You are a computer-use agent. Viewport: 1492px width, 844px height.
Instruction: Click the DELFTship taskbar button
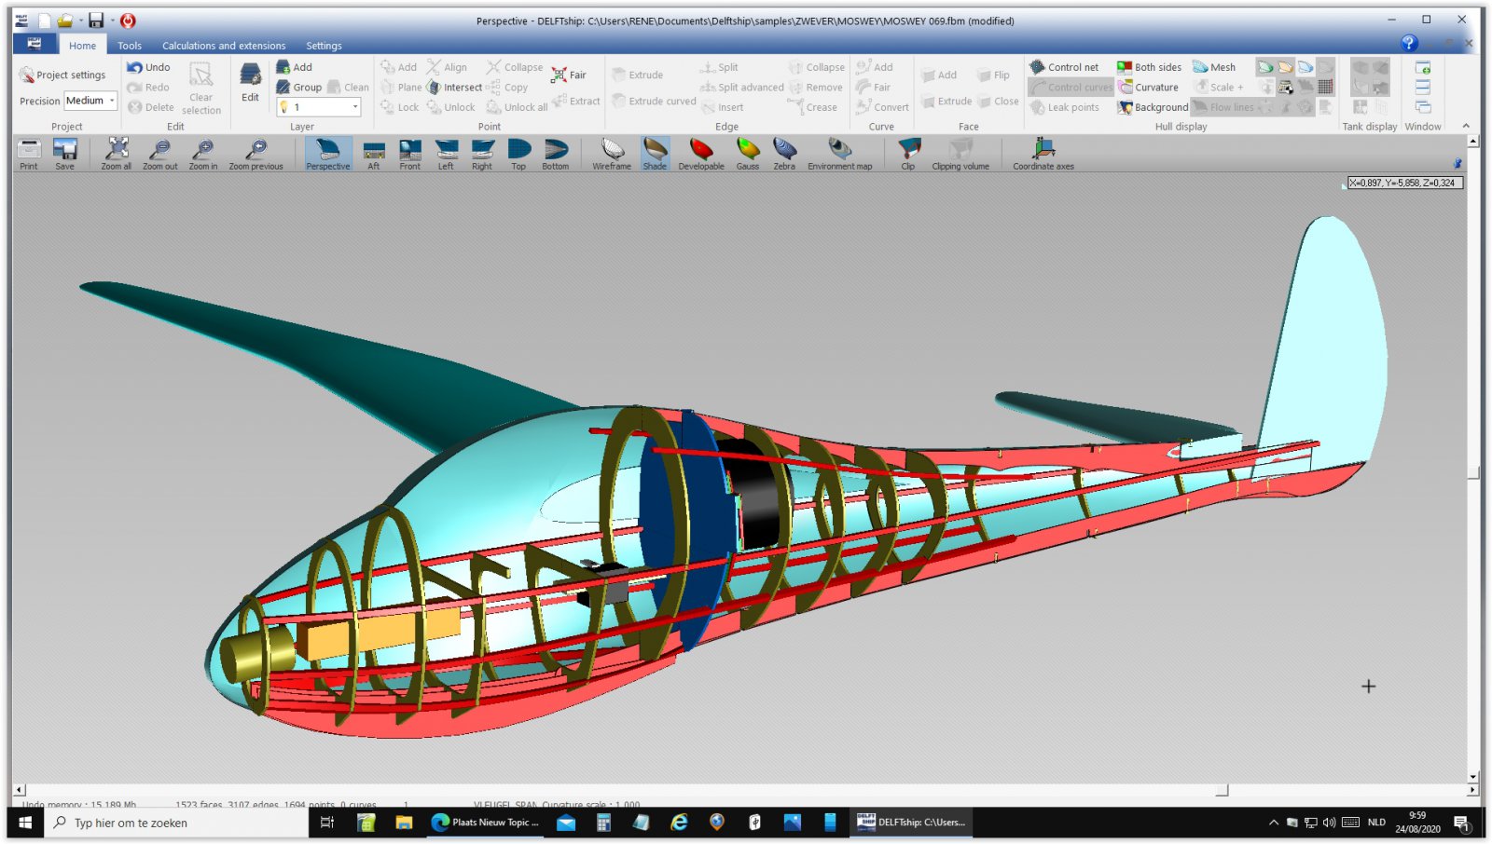point(913,823)
